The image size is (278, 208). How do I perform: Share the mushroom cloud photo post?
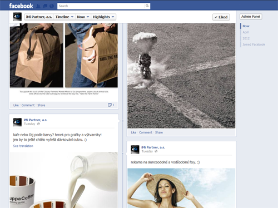159,132
